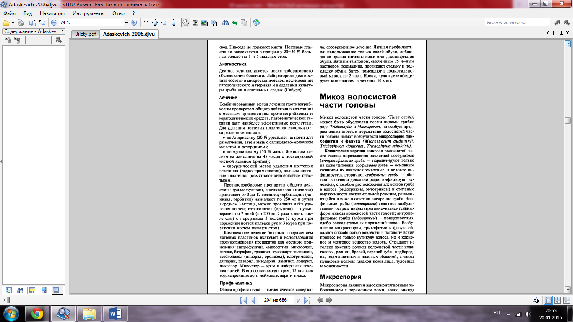Image resolution: width=573 pixels, height=322 pixels.
Task: Fit the page to width
Action: tap(164, 23)
